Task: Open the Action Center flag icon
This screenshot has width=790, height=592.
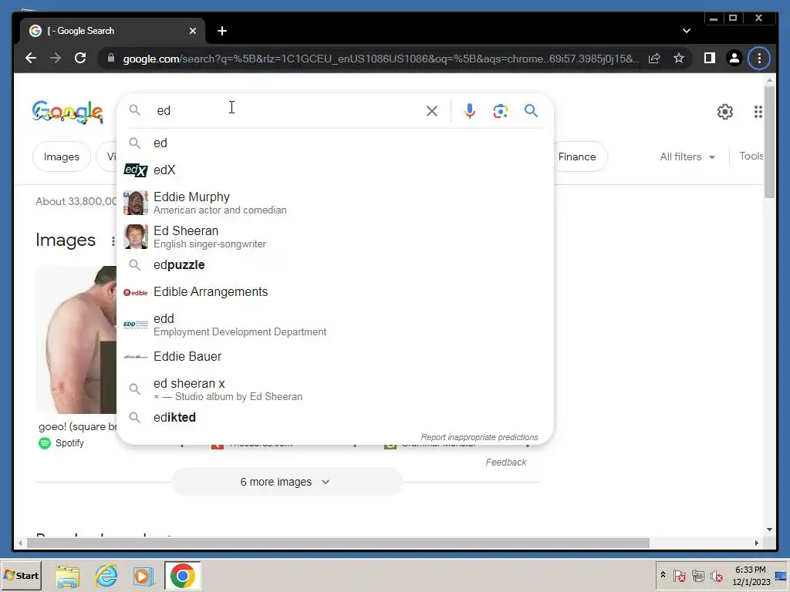Action: (x=679, y=576)
